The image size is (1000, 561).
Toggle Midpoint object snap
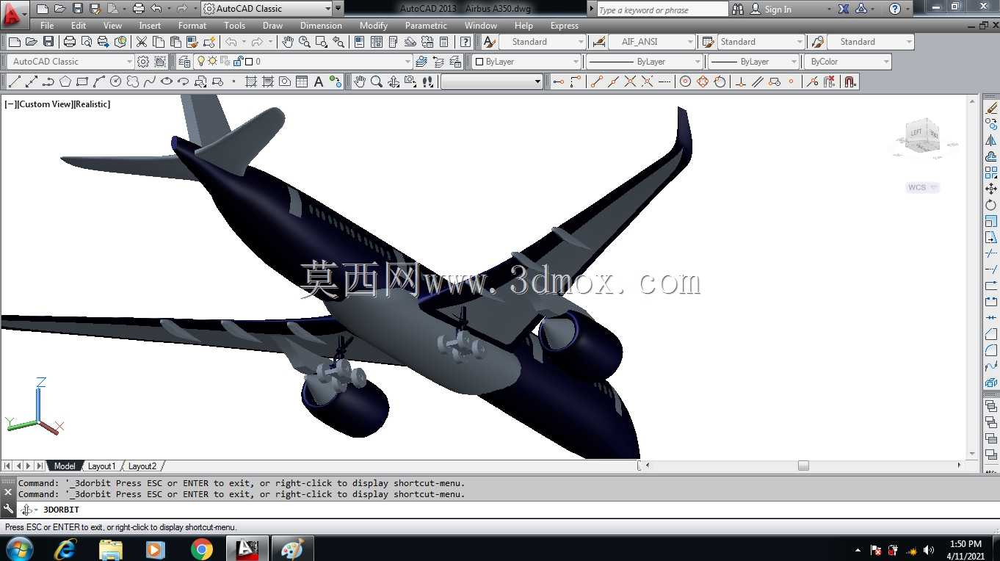coord(612,82)
